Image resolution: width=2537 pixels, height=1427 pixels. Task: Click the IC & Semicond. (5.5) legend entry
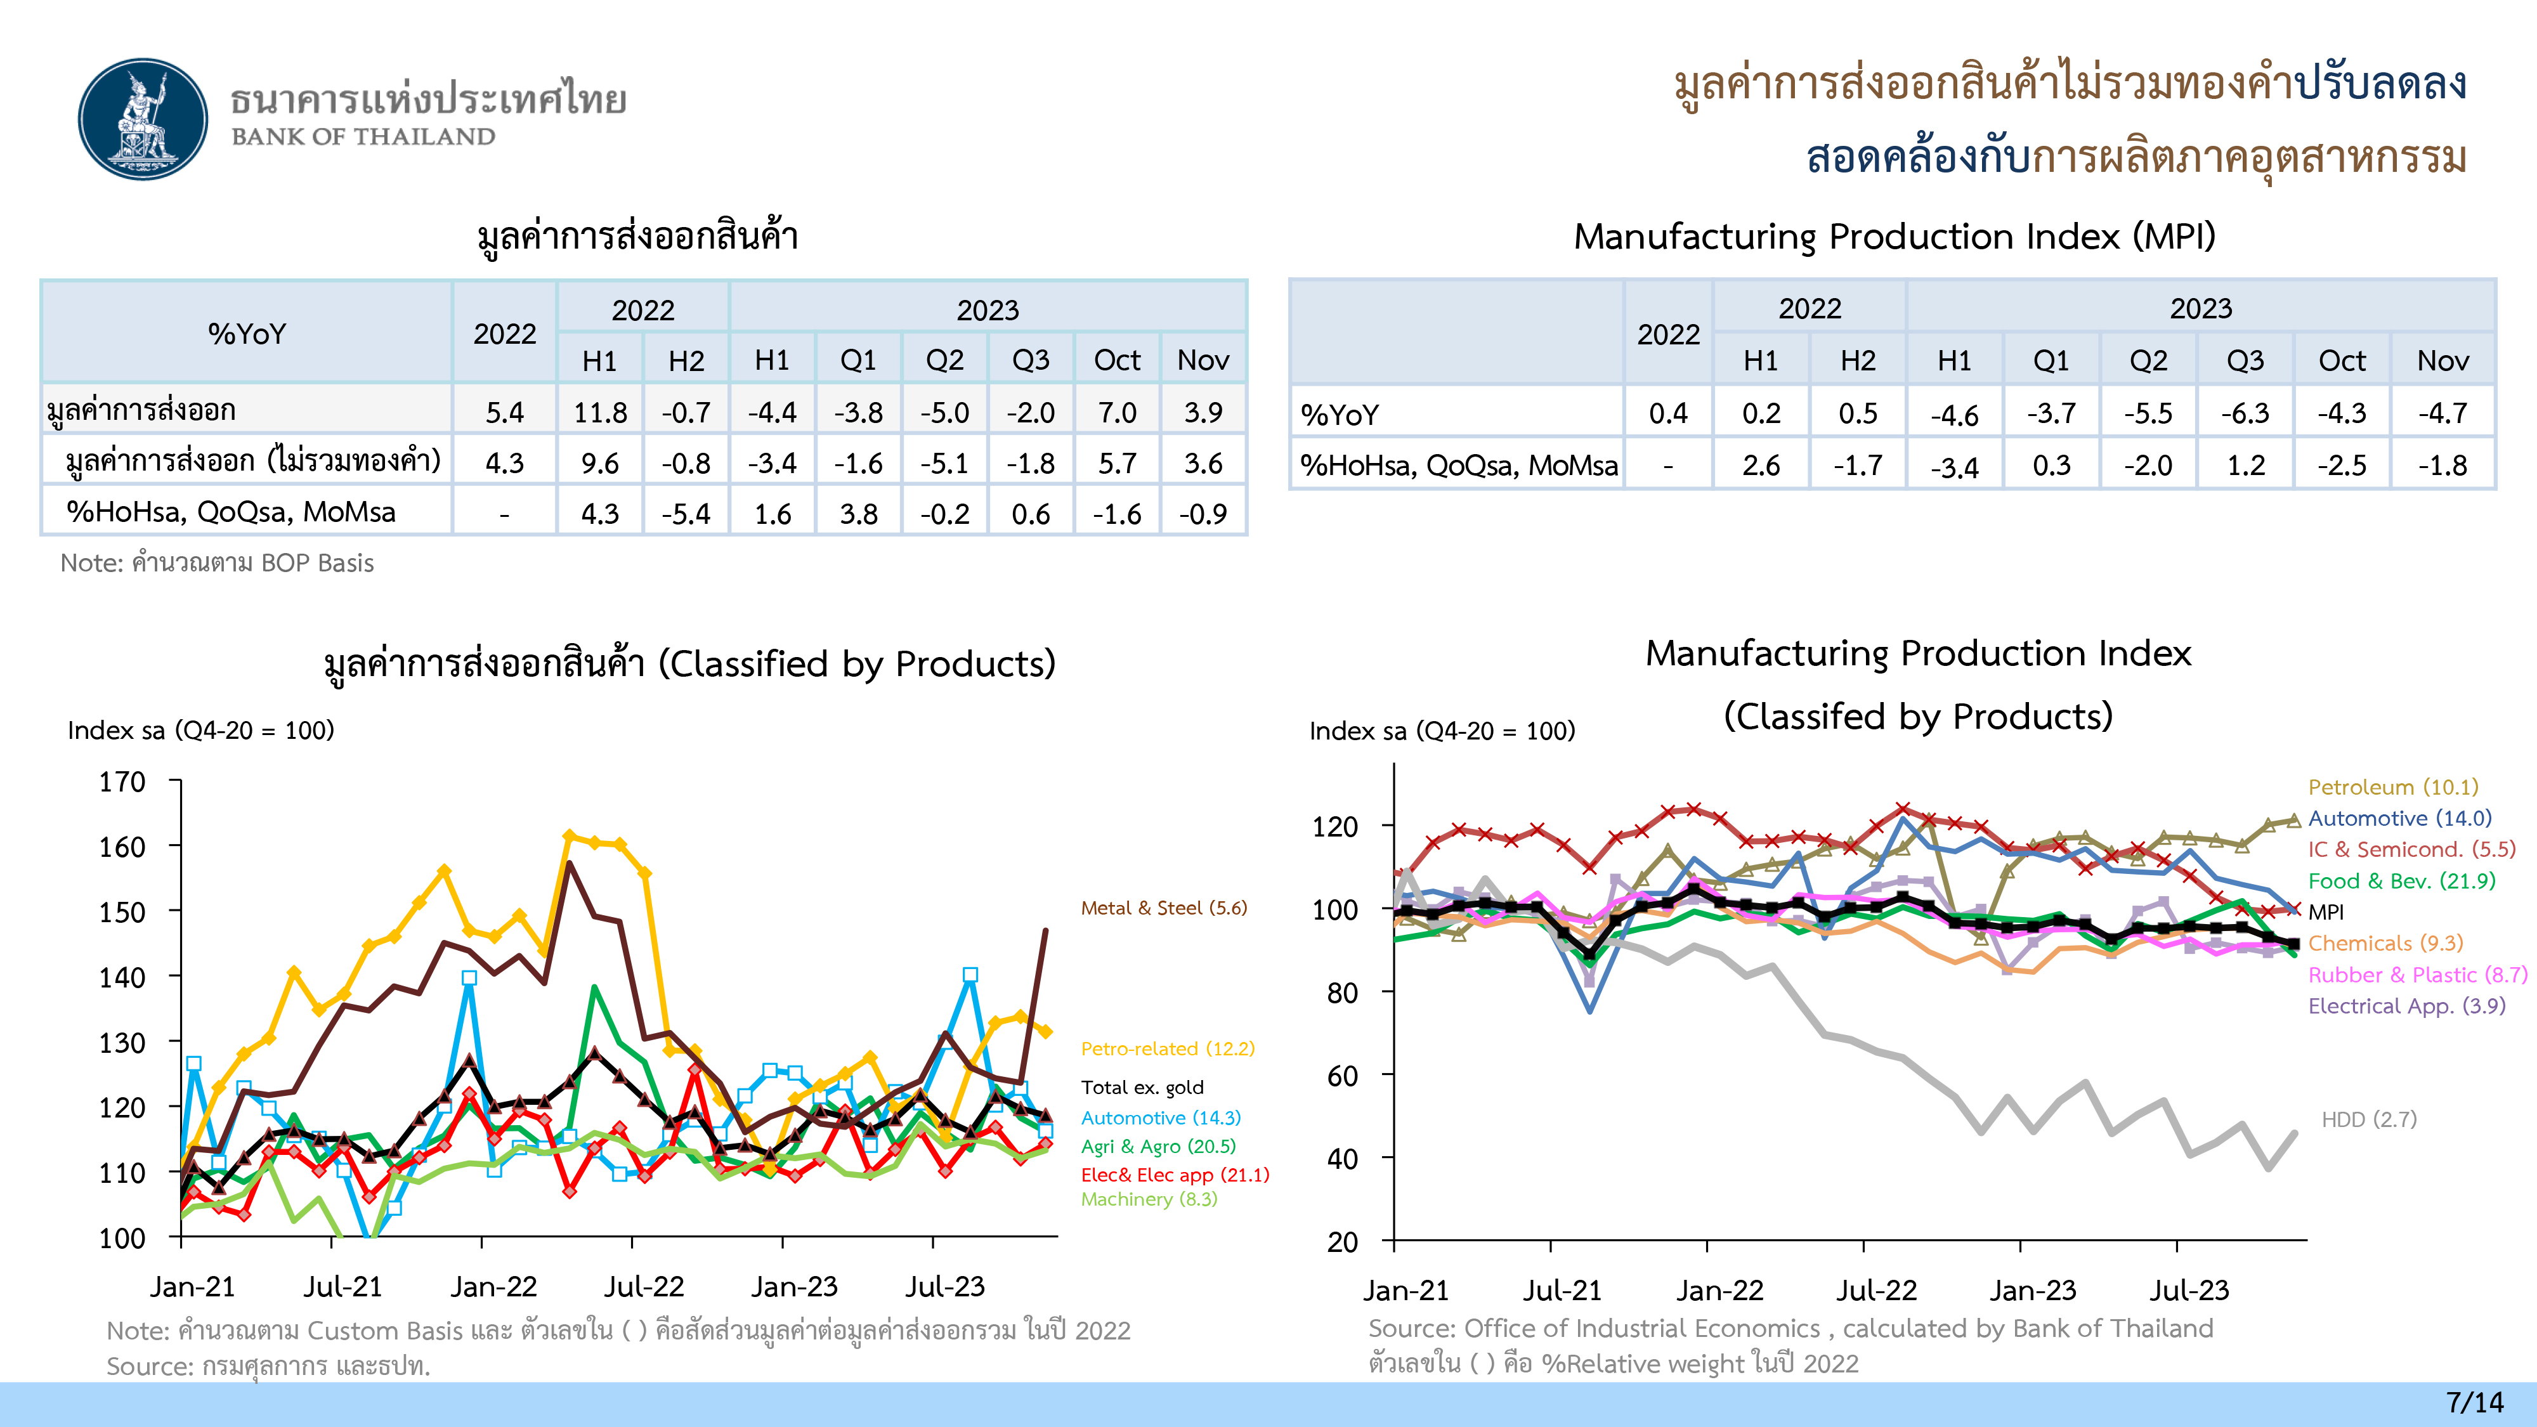point(2411,849)
